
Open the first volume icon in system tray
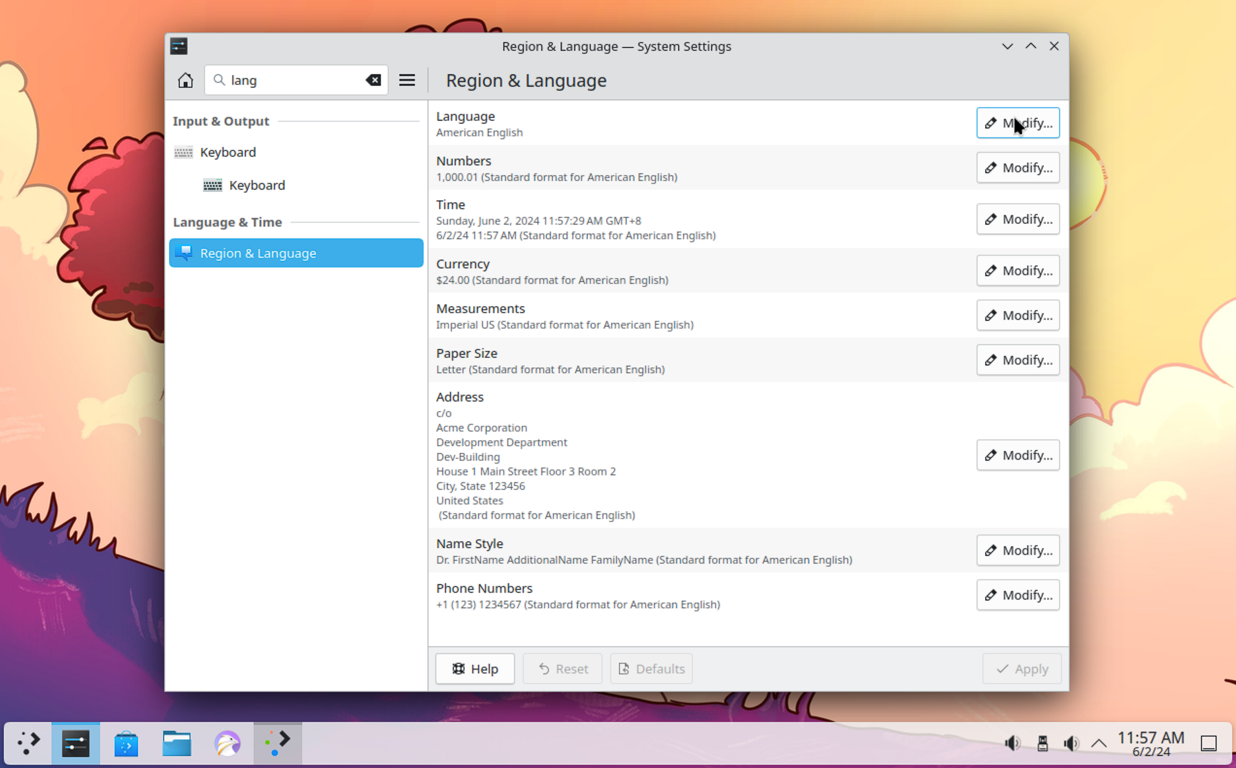click(1012, 743)
